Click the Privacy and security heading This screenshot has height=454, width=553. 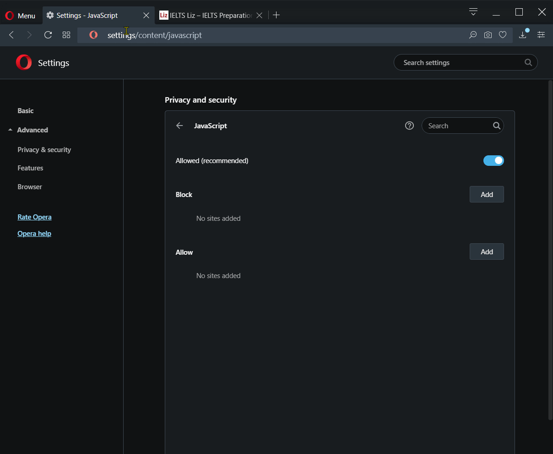[x=201, y=100]
